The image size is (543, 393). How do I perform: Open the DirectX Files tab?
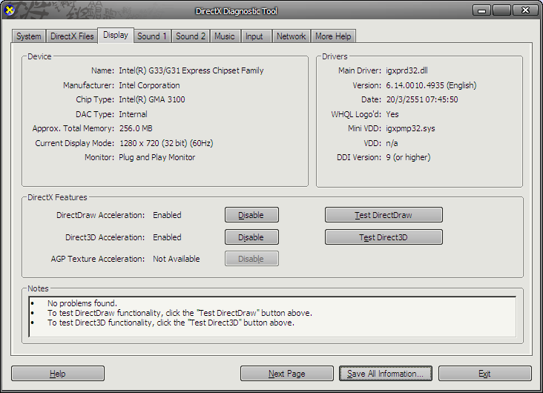tap(72, 36)
